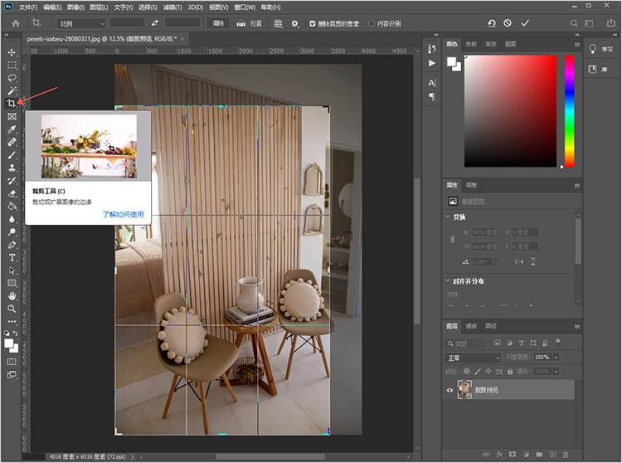Open the Libraries panel button
Screen dimensions: 622x463
(x=599, y=69)
